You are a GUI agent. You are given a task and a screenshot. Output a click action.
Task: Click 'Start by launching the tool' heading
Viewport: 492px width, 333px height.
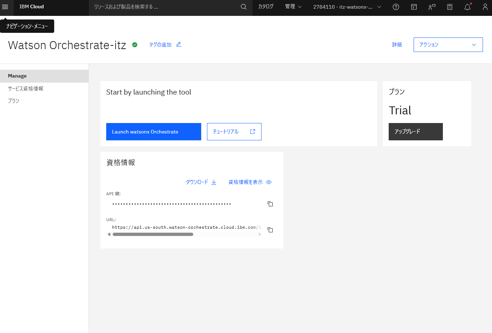(149, 92)
